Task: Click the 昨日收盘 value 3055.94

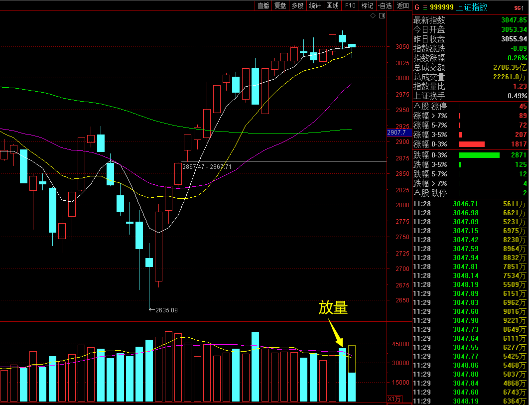Action: (514, 39)
